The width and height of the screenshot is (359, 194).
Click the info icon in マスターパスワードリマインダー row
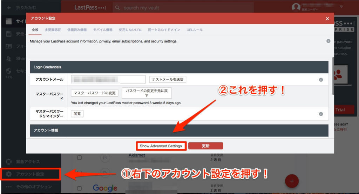[x=321, y=114]
